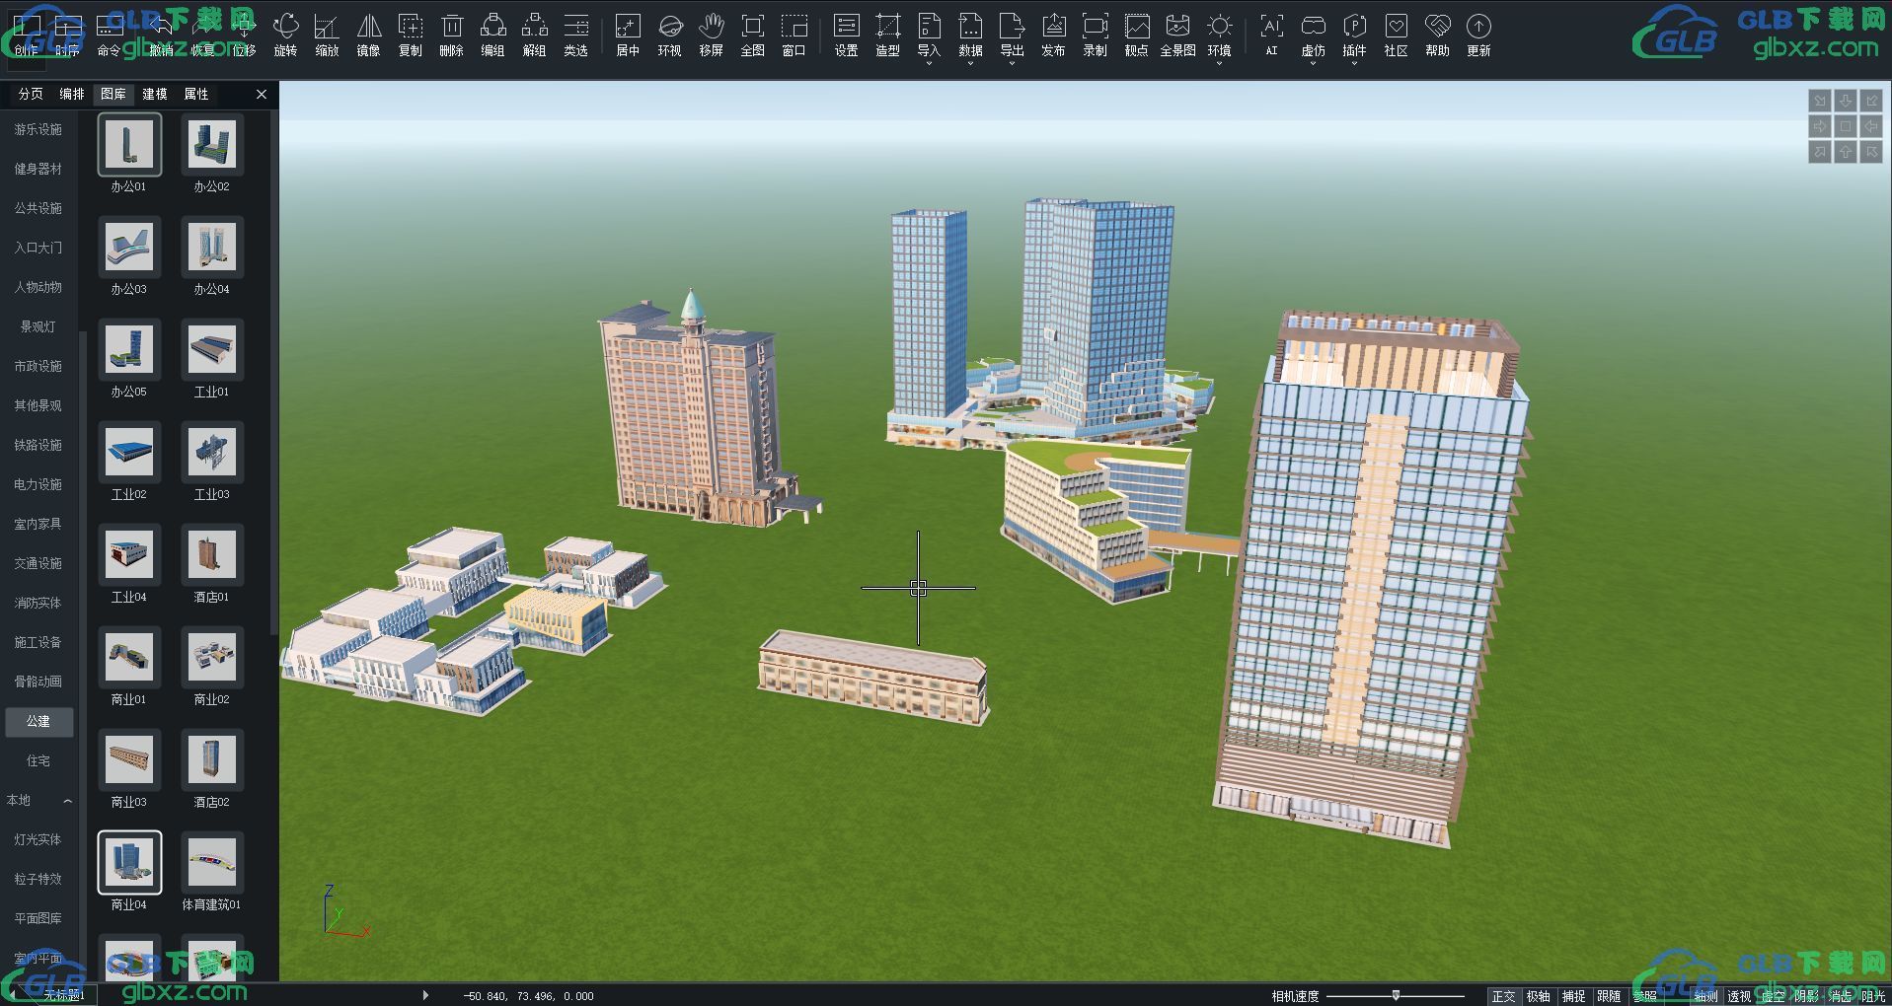Expand the 环境 environment dropdown
Viewport: 1892px width, 1006px height.
[x=1219, y=37]
